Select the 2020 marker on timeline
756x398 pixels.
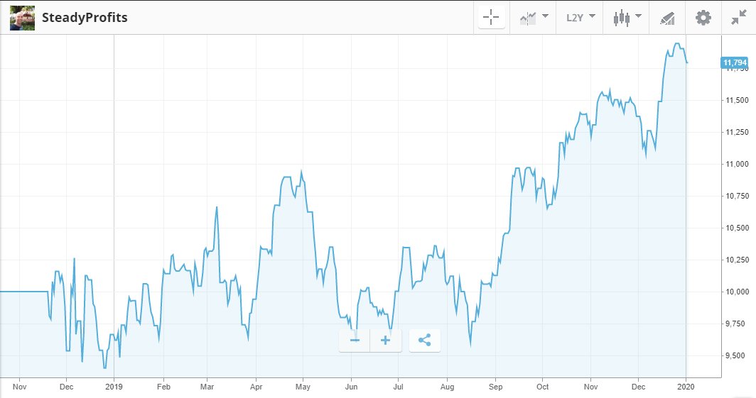(686, 387)
